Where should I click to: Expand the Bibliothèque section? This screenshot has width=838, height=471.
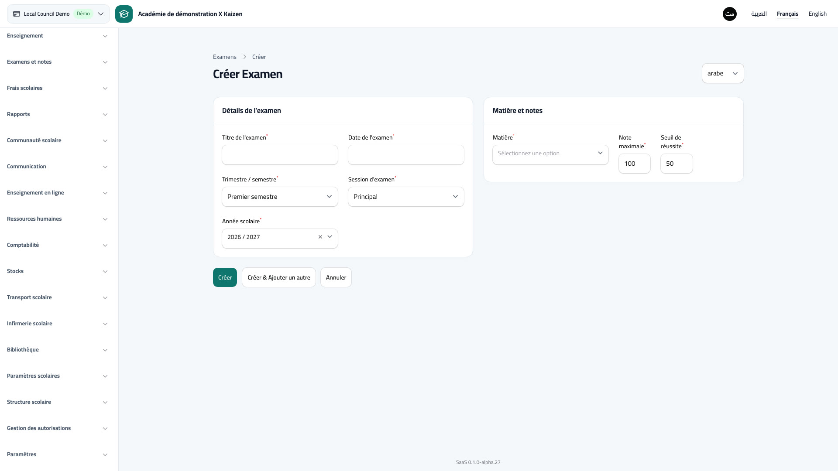click(x=57, y=350)
